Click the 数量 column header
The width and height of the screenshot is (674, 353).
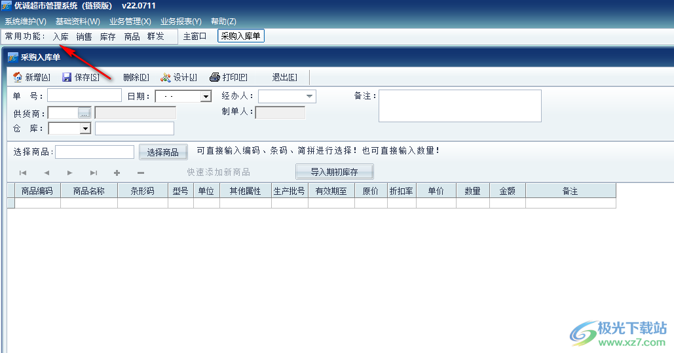coord(473,191)
